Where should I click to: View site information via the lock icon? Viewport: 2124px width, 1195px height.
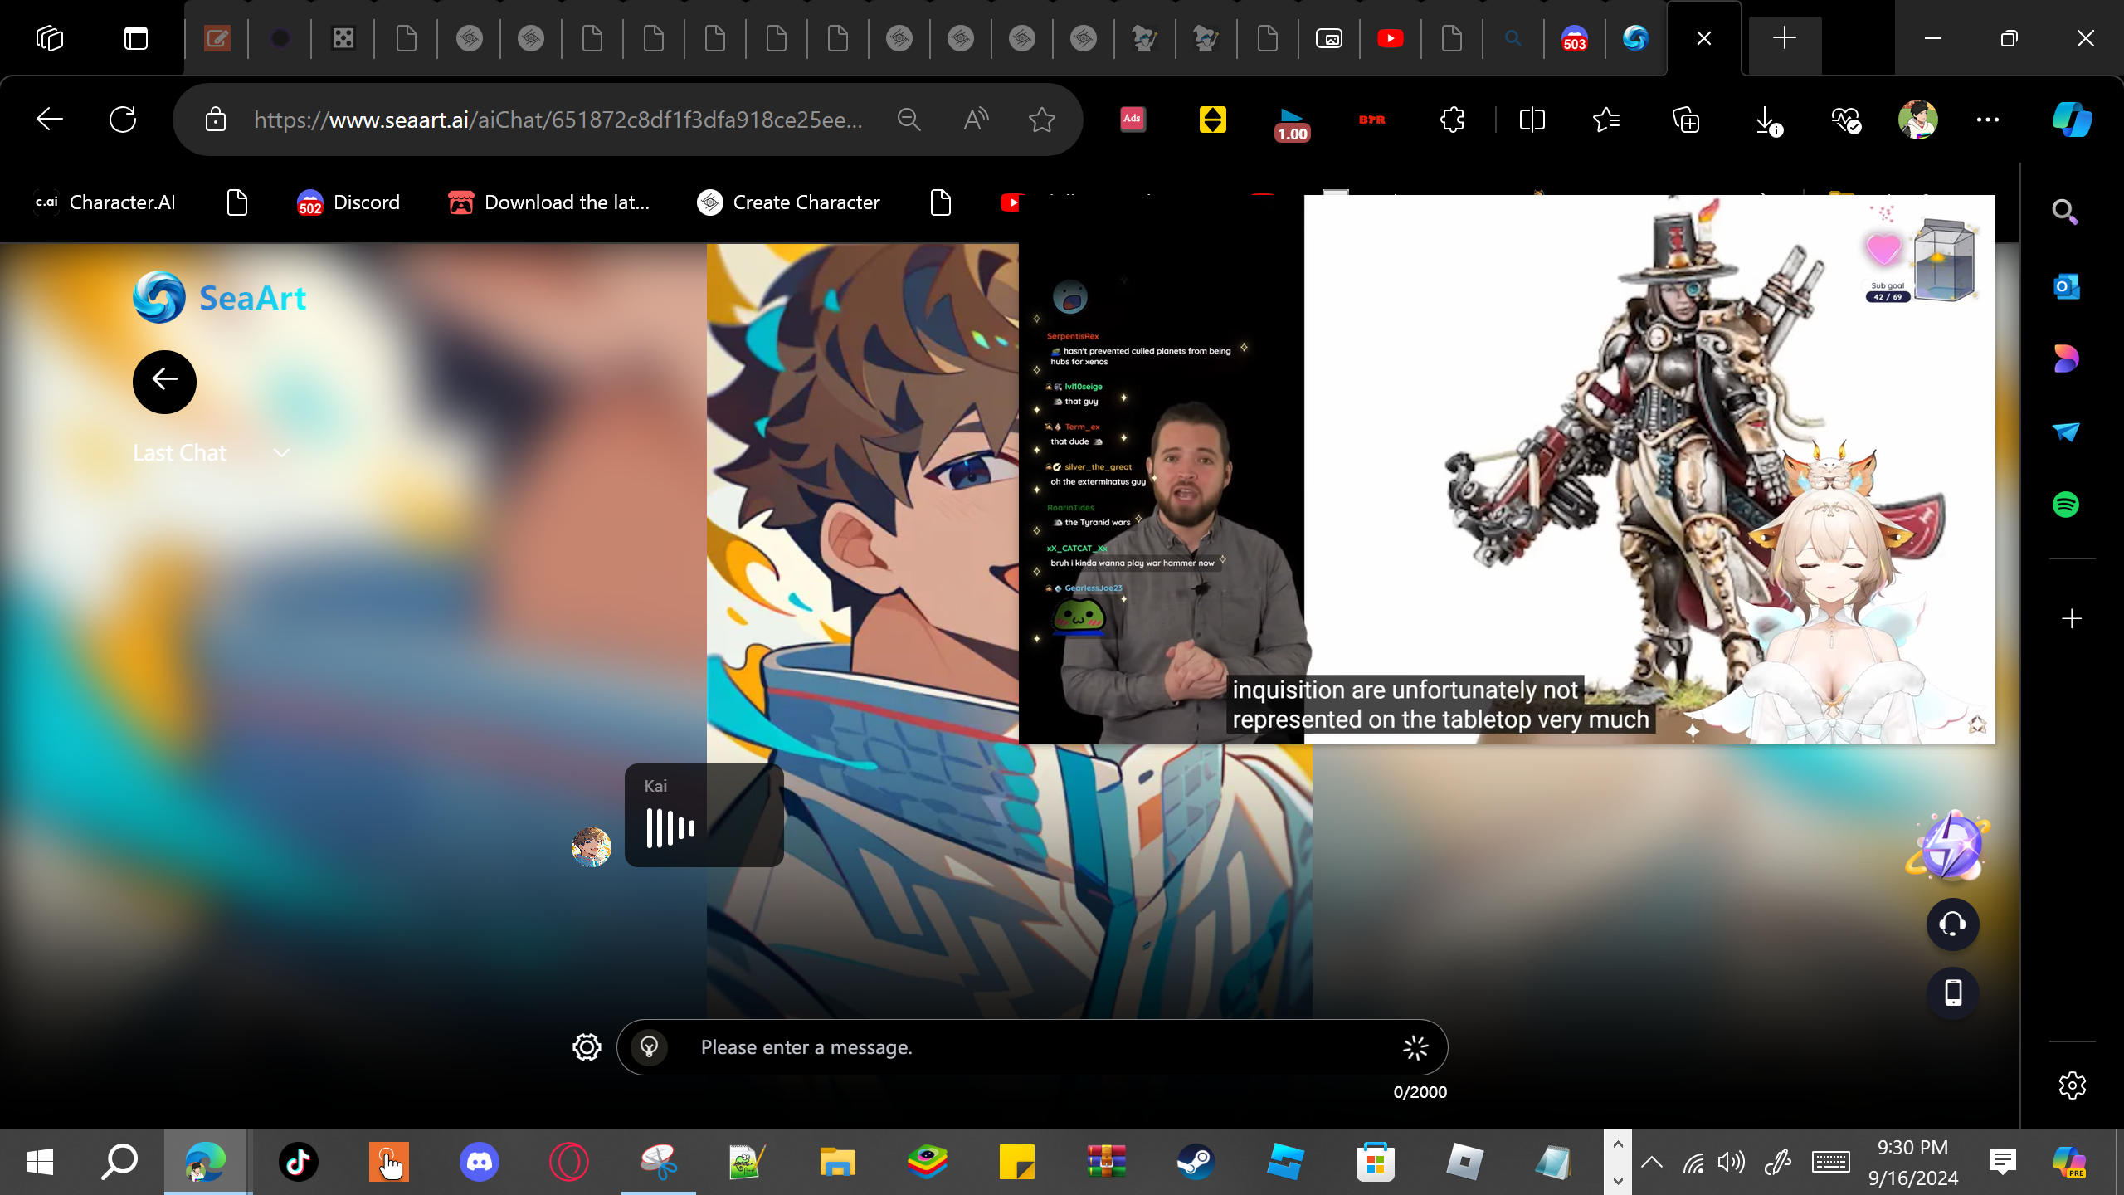point(216,119)
